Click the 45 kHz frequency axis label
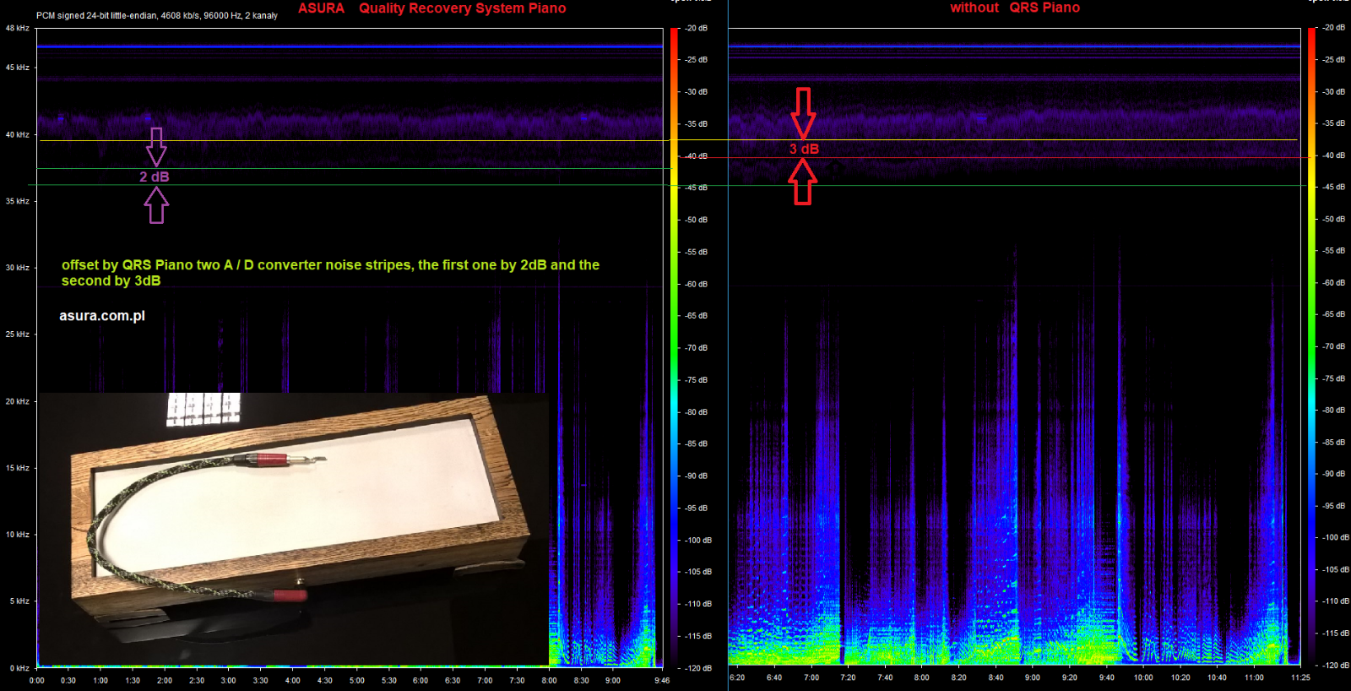 pyautogui.click(x=17, y=68)
